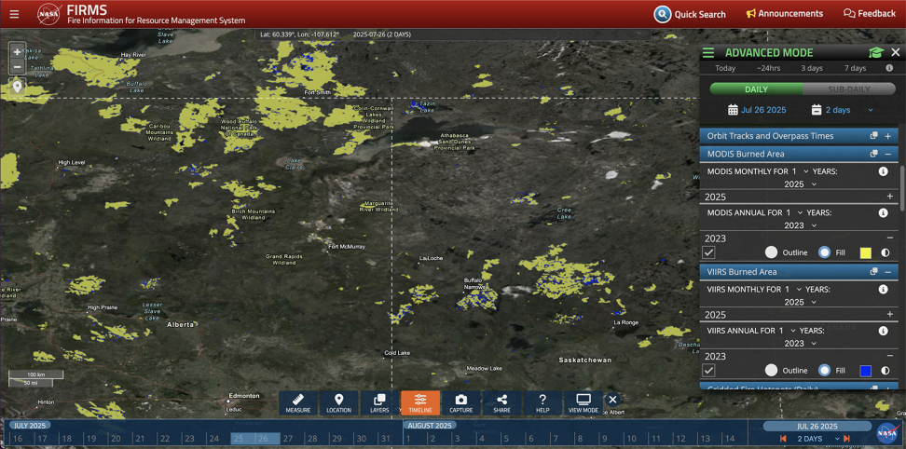Expand Orbit Tracks and Overpass Times section
Viewport: 906px width, 449px height.
pos(888,136)
